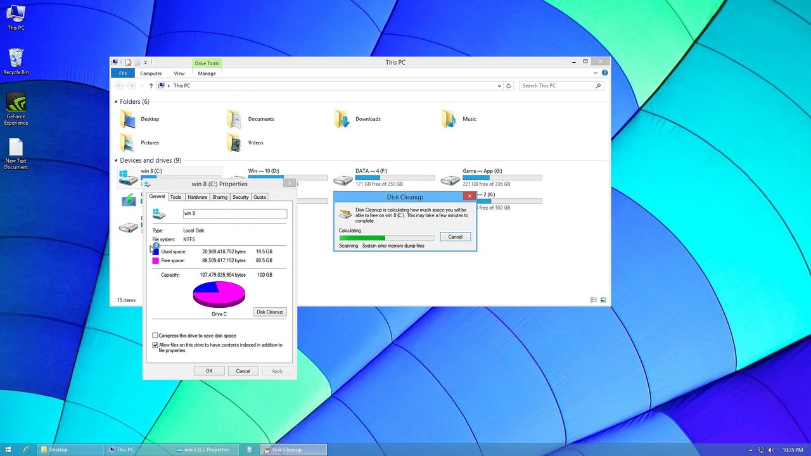Switch to the Hardware tab in Properties
Viewport: 811px width, 456px height.
[197, 197]
